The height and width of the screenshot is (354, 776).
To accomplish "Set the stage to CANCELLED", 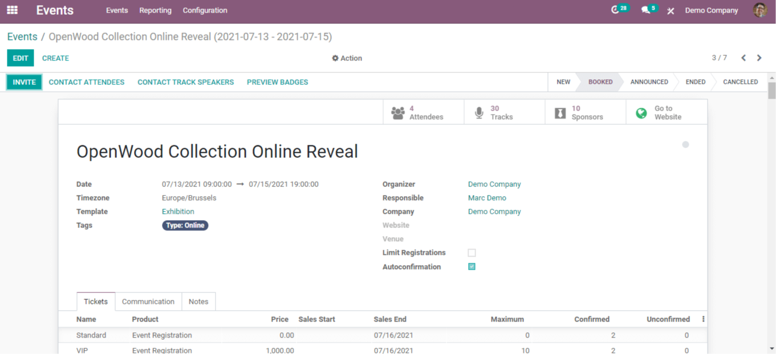I will [741, 82].
